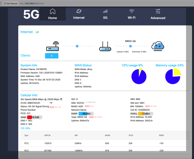Click the wireless access point router icon
Image resolution: width=194 pixels, height=159 pixels.
tap(53, 46)
